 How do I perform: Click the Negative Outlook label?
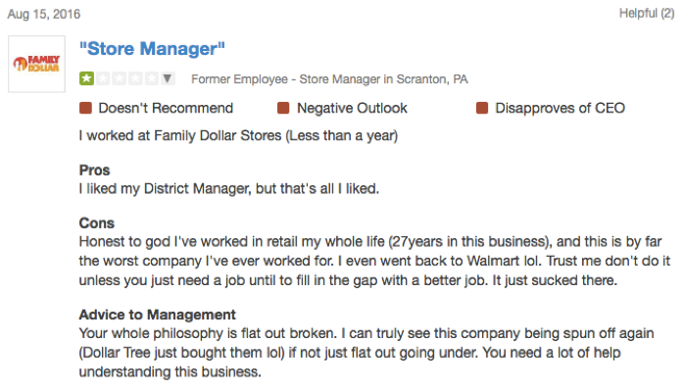[352, 108]
